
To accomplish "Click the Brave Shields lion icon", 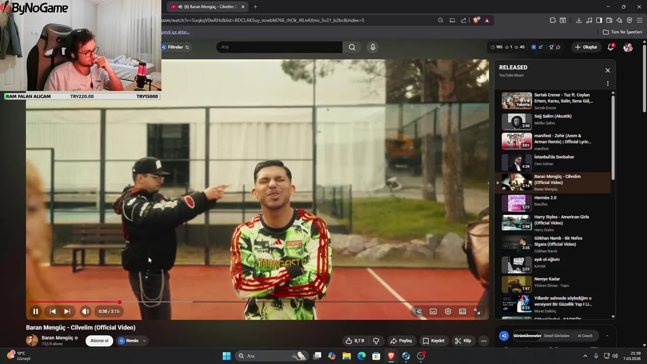I will pos(476,20).
